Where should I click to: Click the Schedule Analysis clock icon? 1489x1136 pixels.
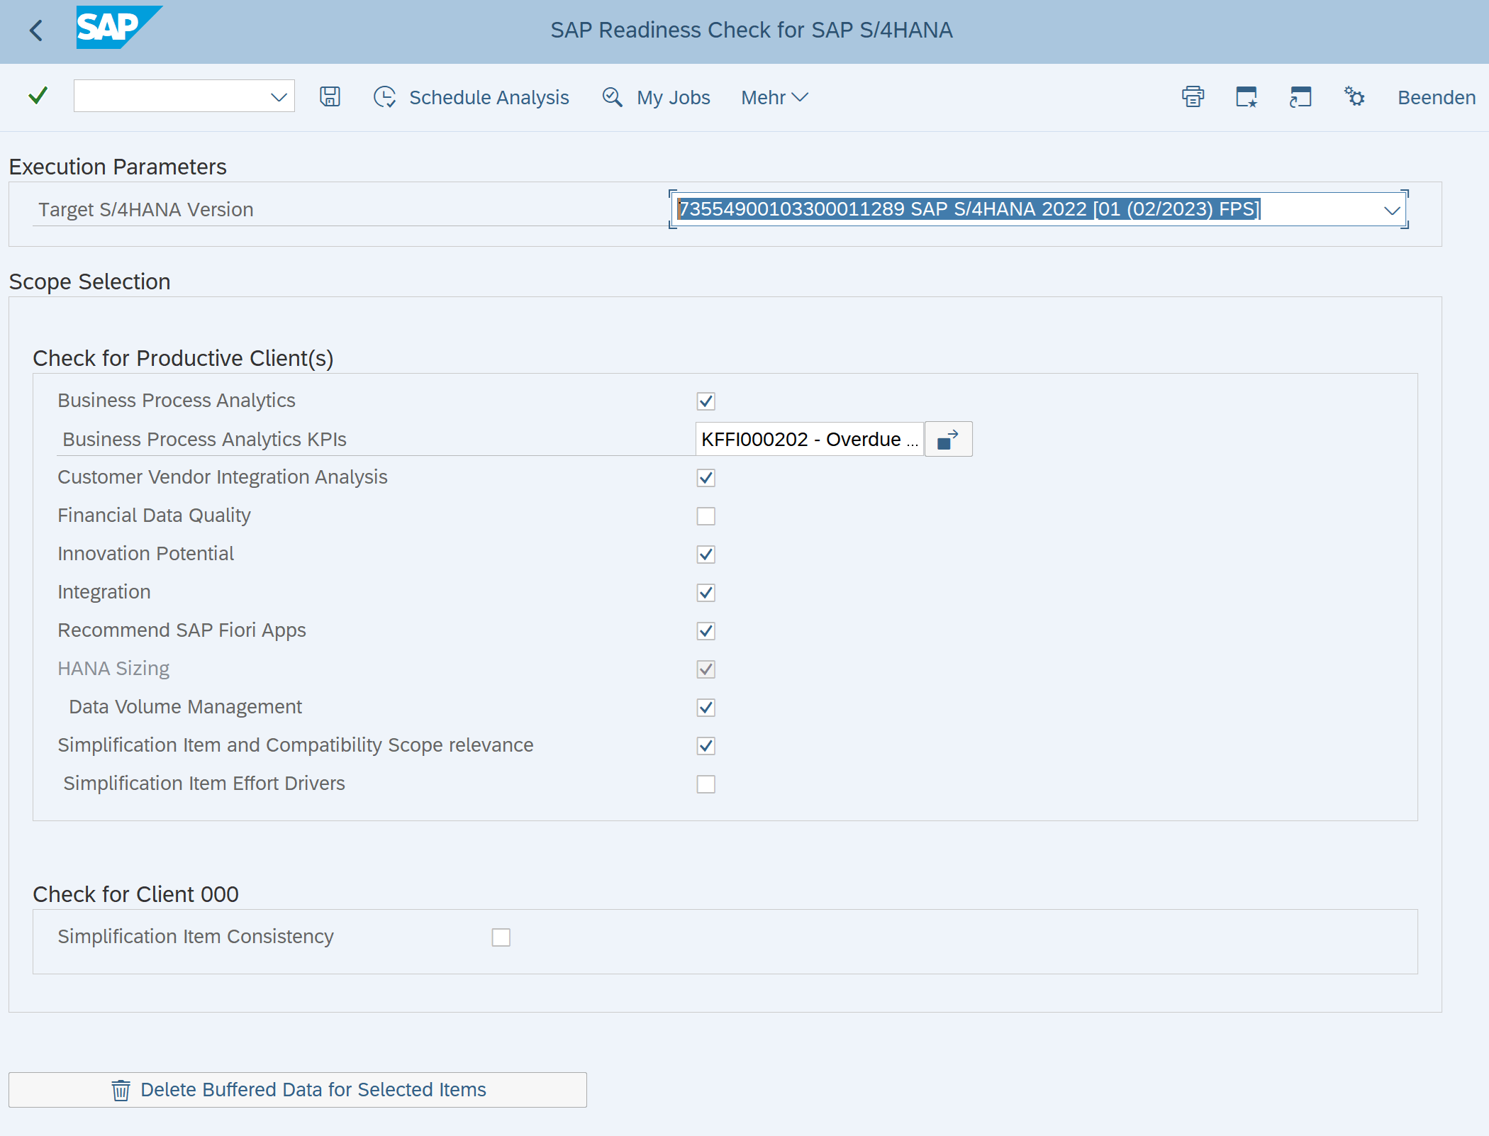(x=384, y=97)
